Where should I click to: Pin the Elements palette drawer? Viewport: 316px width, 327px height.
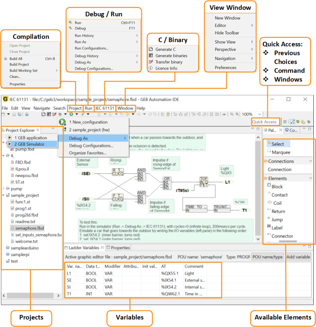310,178
